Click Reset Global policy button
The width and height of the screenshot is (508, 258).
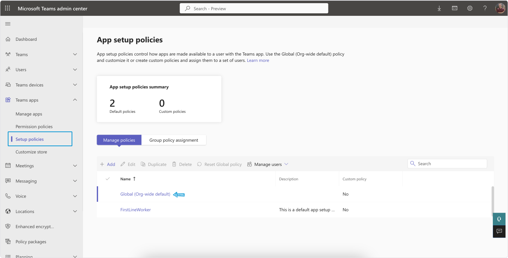tap(219, 164)
